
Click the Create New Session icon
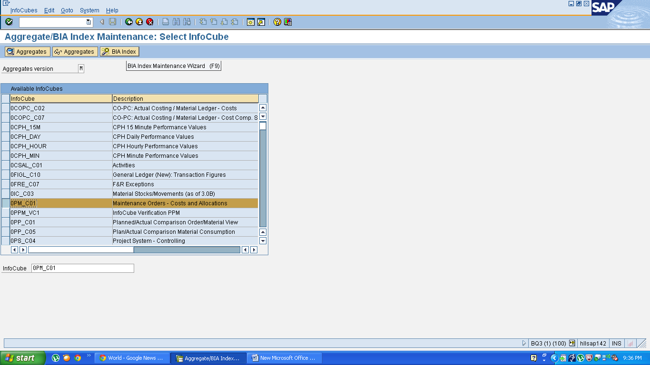pos(251,22)
